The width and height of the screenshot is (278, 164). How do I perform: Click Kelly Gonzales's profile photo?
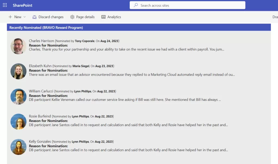pyautogui.click(x=18, y=147)
